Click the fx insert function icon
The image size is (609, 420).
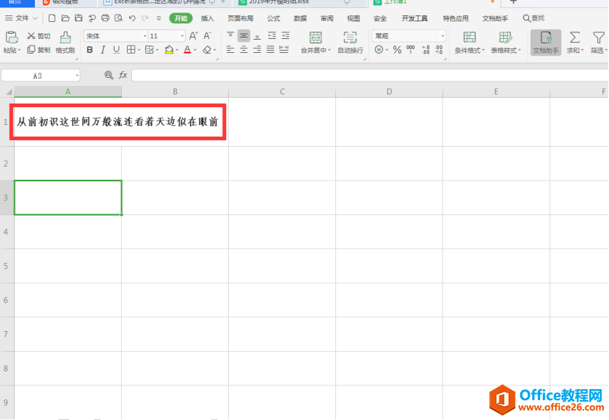tap(123, 75)
